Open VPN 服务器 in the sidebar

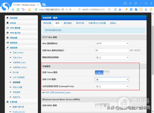point(15,28)
